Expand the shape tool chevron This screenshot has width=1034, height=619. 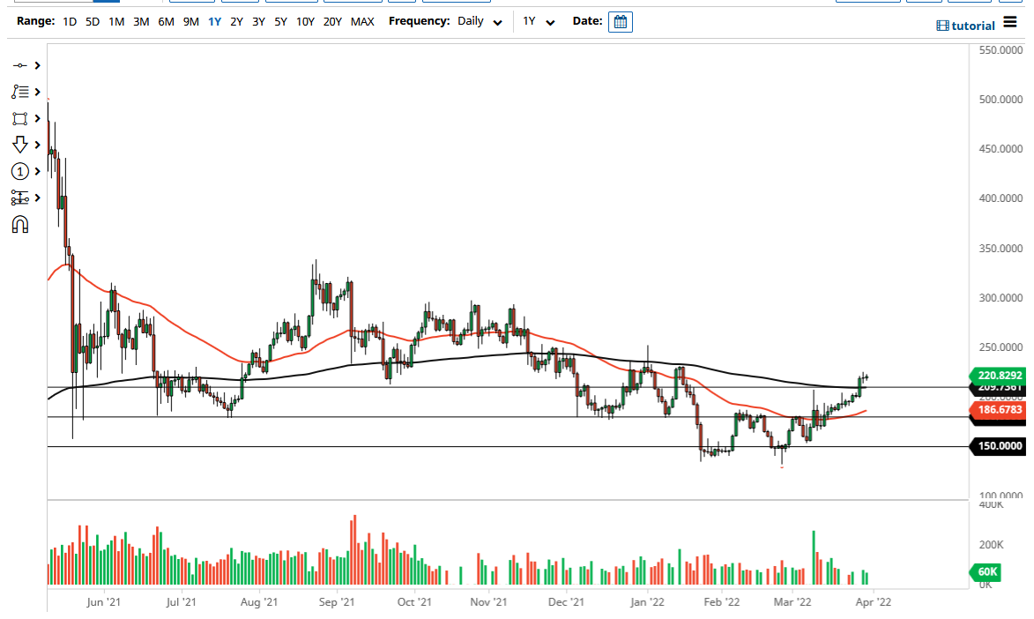tap(38, 118)
